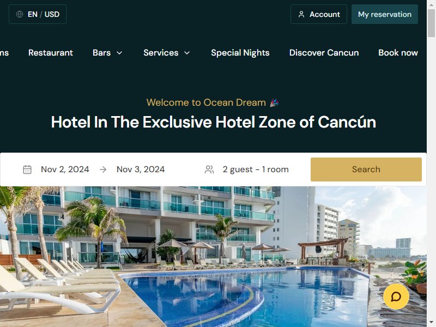Click the gold Search button

[x=366, y=169]
